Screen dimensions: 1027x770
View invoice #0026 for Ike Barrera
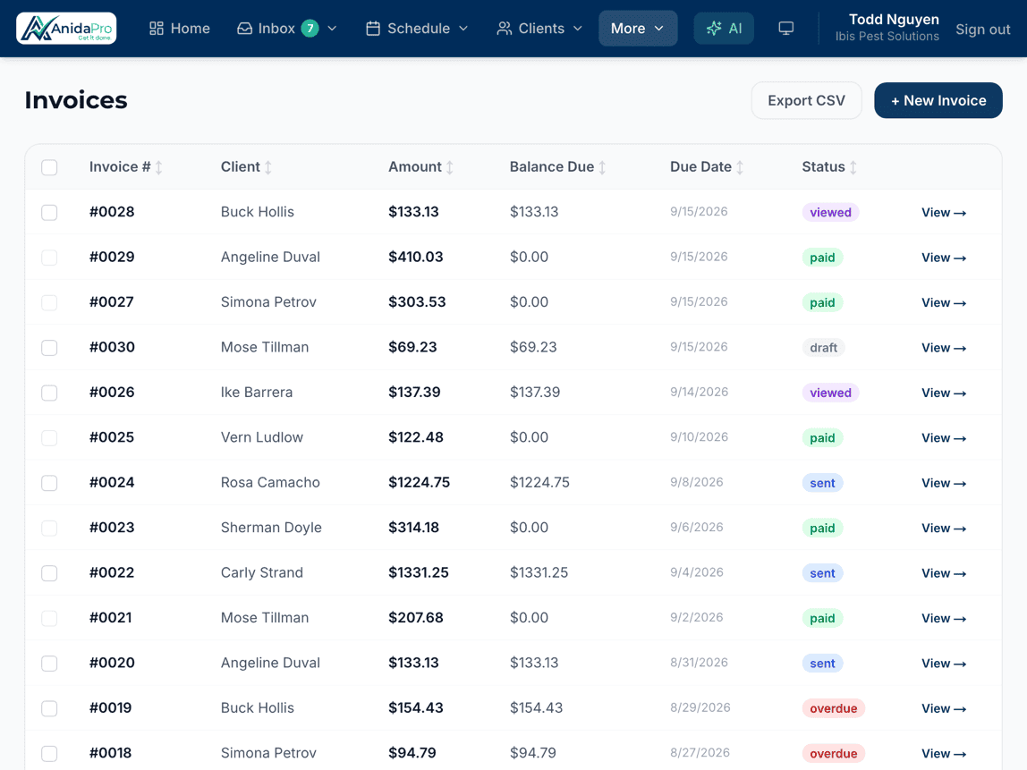(944, 393)
